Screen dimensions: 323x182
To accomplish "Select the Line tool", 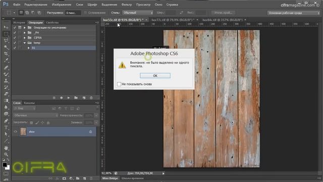I will pos(6,141).
